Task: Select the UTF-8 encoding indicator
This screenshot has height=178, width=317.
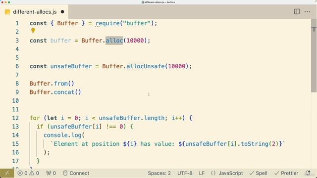Action: (x=185, y=173)
